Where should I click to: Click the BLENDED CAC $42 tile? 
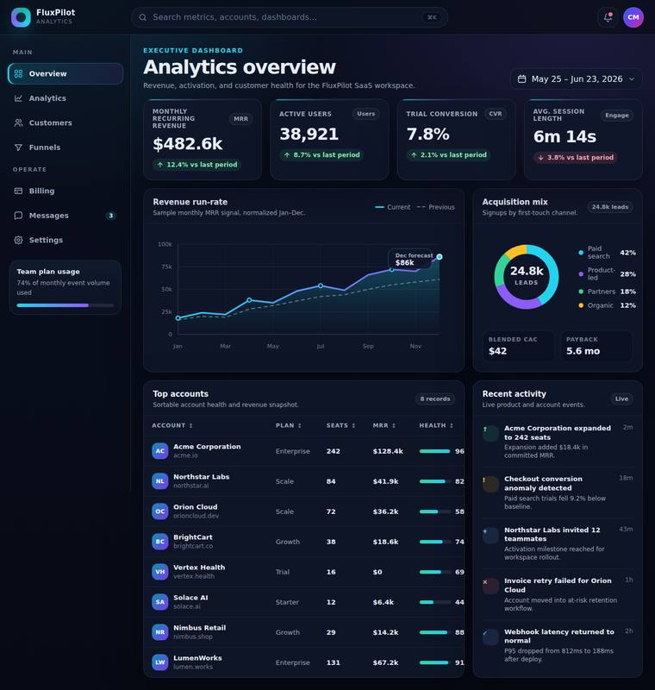[x=519, y=346]
